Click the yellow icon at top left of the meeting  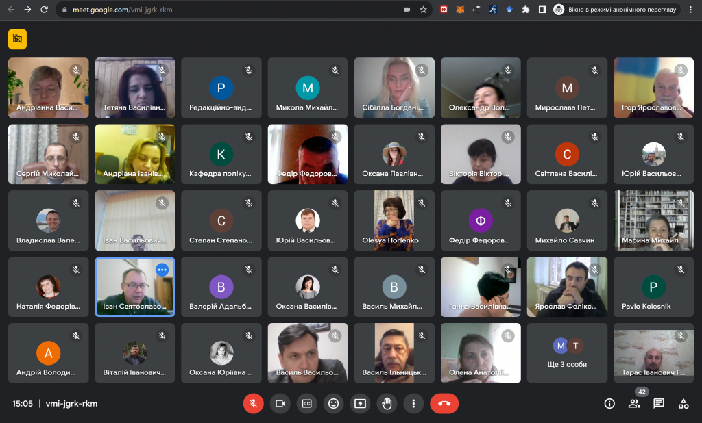(18, 39)
